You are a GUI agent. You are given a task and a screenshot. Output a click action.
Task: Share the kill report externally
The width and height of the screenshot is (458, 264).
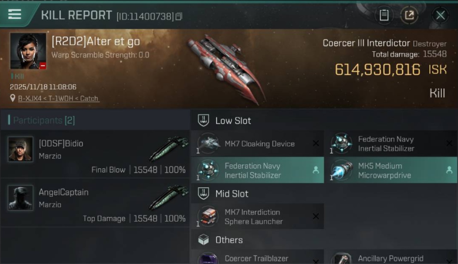(409, 15)
